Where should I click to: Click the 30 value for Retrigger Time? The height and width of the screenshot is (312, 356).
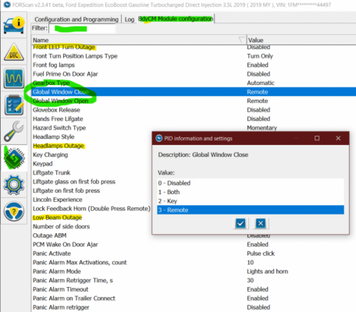[251, 280]
